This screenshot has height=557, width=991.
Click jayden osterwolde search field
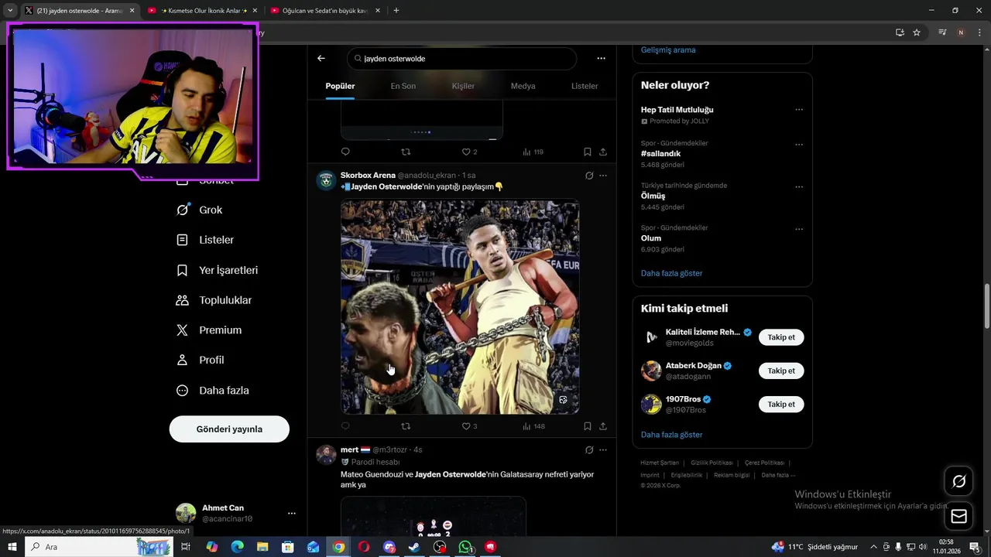pyautogui.click(x=461, y=58)
